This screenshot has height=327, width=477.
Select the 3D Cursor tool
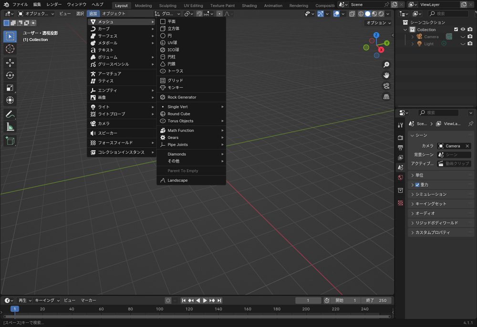pyautogui.click(x=10, y=49)
